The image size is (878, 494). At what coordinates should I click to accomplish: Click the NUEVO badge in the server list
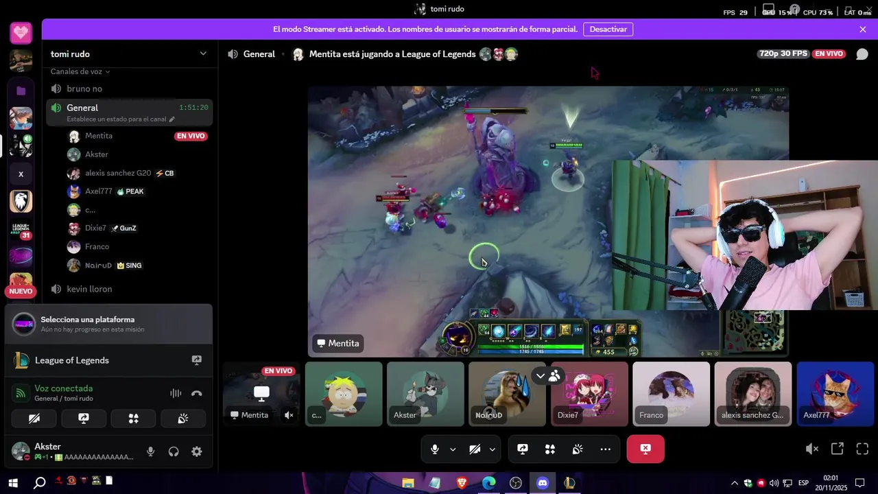21,292
